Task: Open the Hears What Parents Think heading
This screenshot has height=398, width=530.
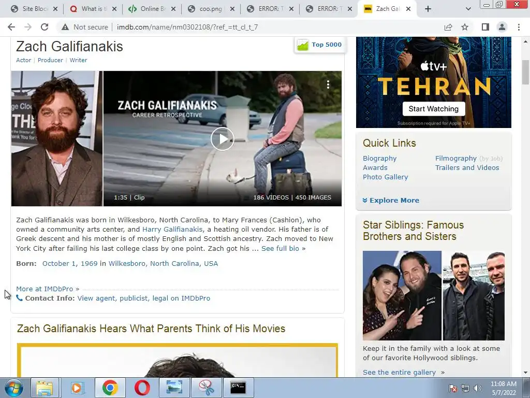Action: pyautogui.click(x=151, y=329)
